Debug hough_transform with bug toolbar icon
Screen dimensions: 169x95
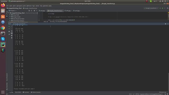pyautogui.click(x=162, y=8)
